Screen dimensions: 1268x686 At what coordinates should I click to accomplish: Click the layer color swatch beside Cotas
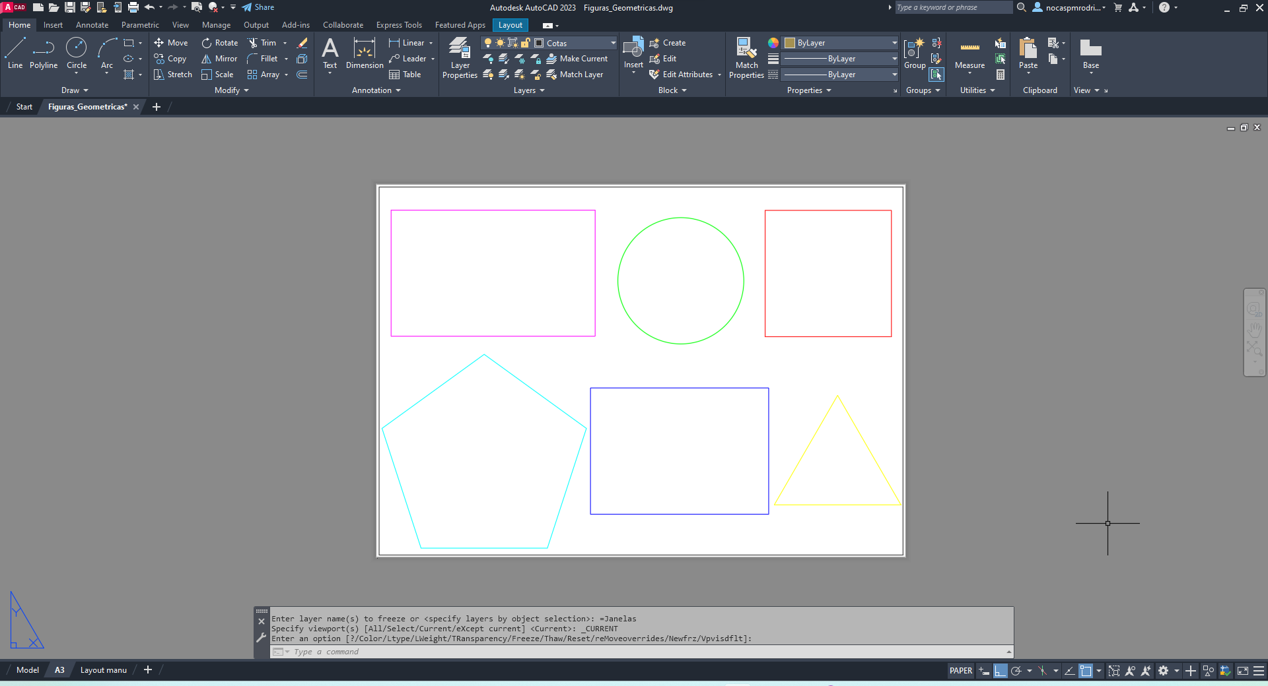point(539,43)
